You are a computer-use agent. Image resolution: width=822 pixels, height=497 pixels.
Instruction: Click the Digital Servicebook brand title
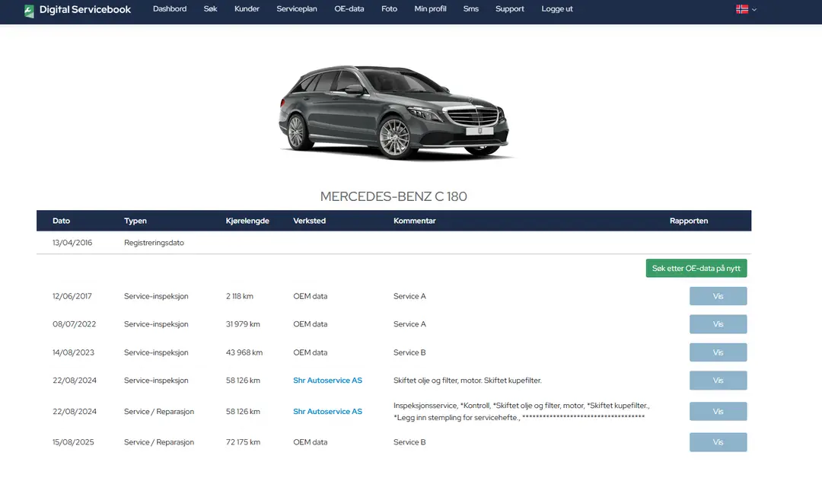pos(85,9)
